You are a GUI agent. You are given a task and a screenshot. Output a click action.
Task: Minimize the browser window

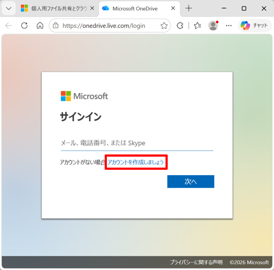pyautogui.click(x=224, y=8)
